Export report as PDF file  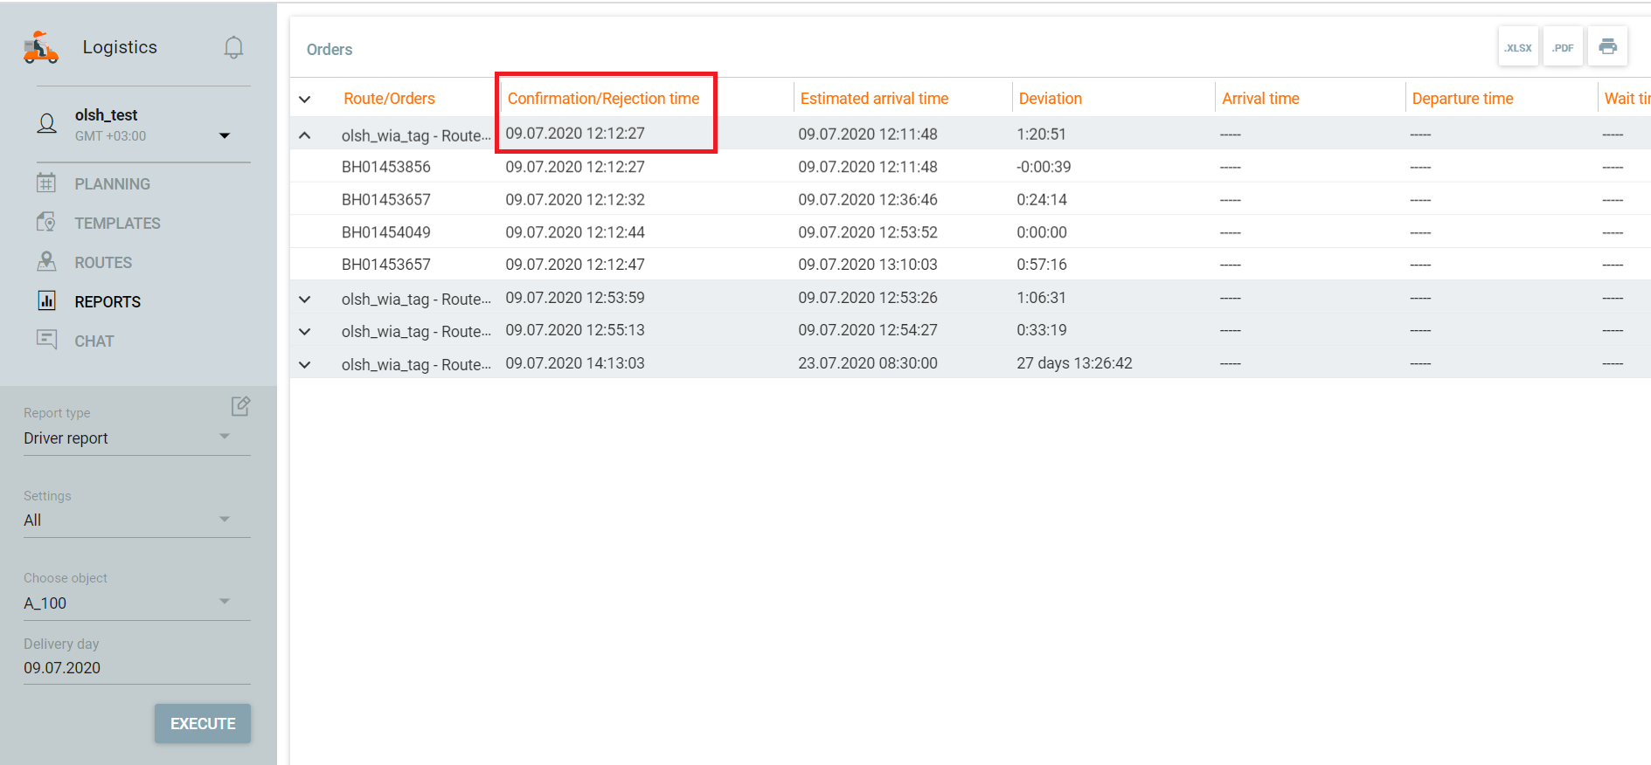(x=1563, y=47)
